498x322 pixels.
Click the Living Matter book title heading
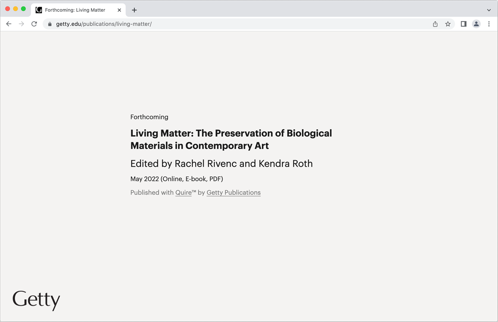point(231,139)
